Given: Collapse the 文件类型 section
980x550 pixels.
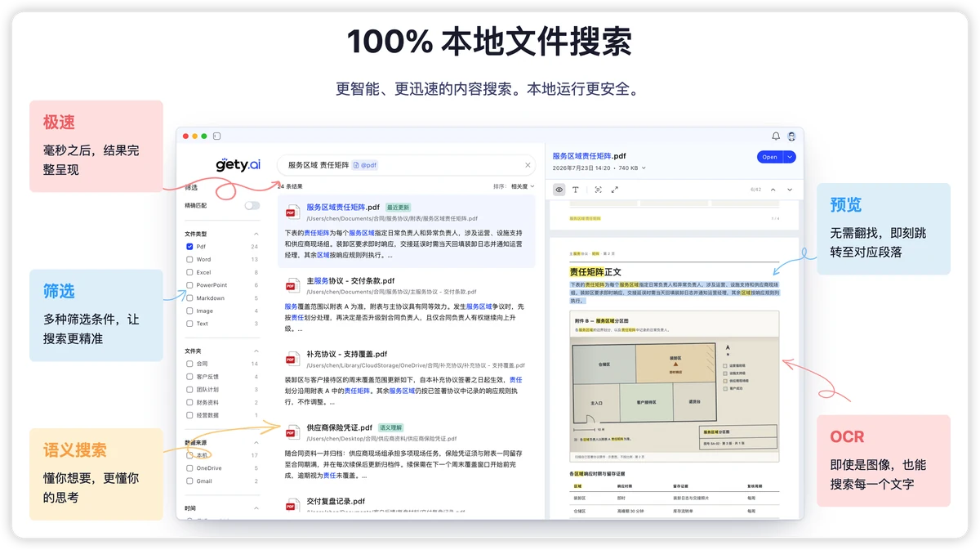Looking at the screenshot, I should click(x=255, y=234).
